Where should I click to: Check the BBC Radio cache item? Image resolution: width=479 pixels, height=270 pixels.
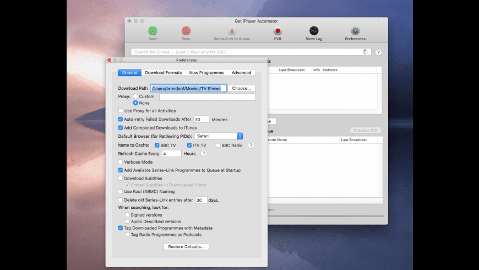point(218,145)
